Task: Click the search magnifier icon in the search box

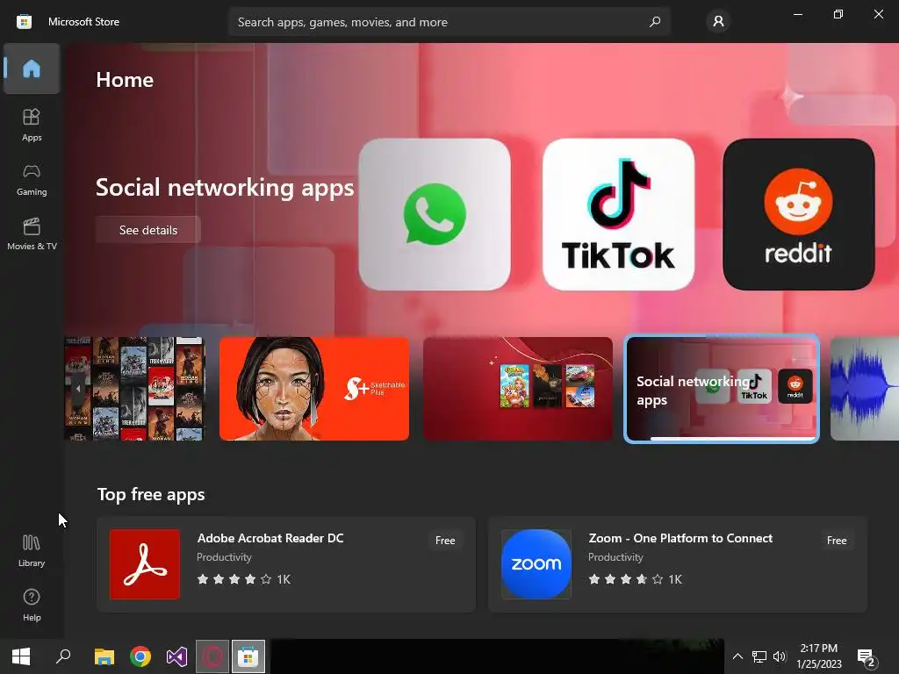Action: [655, 22]
